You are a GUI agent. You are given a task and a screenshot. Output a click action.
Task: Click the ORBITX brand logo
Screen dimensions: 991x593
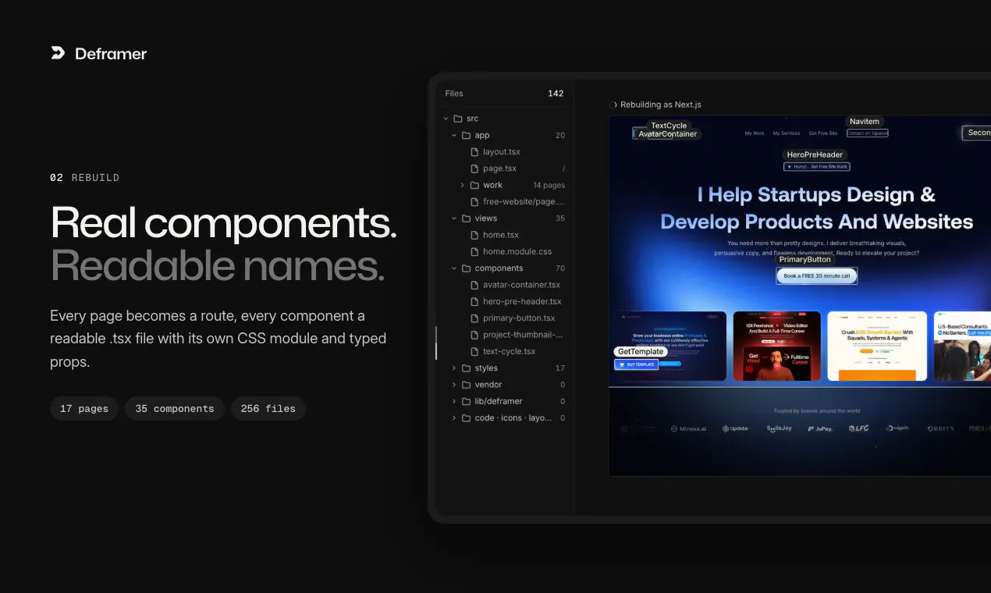pyautogui.click(x=940, y=428)
